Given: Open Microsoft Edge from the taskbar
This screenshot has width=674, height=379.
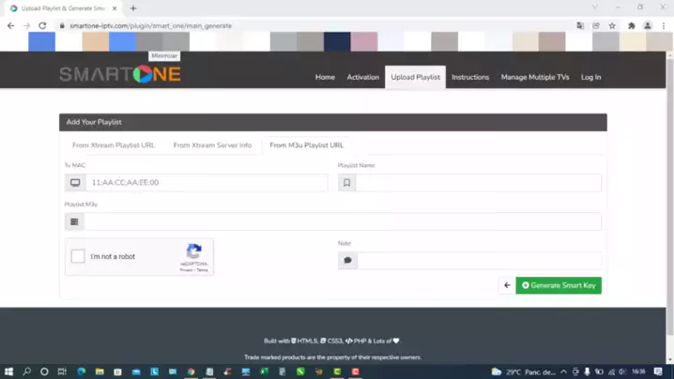Looking at the screenshot, I should point(82,371).
